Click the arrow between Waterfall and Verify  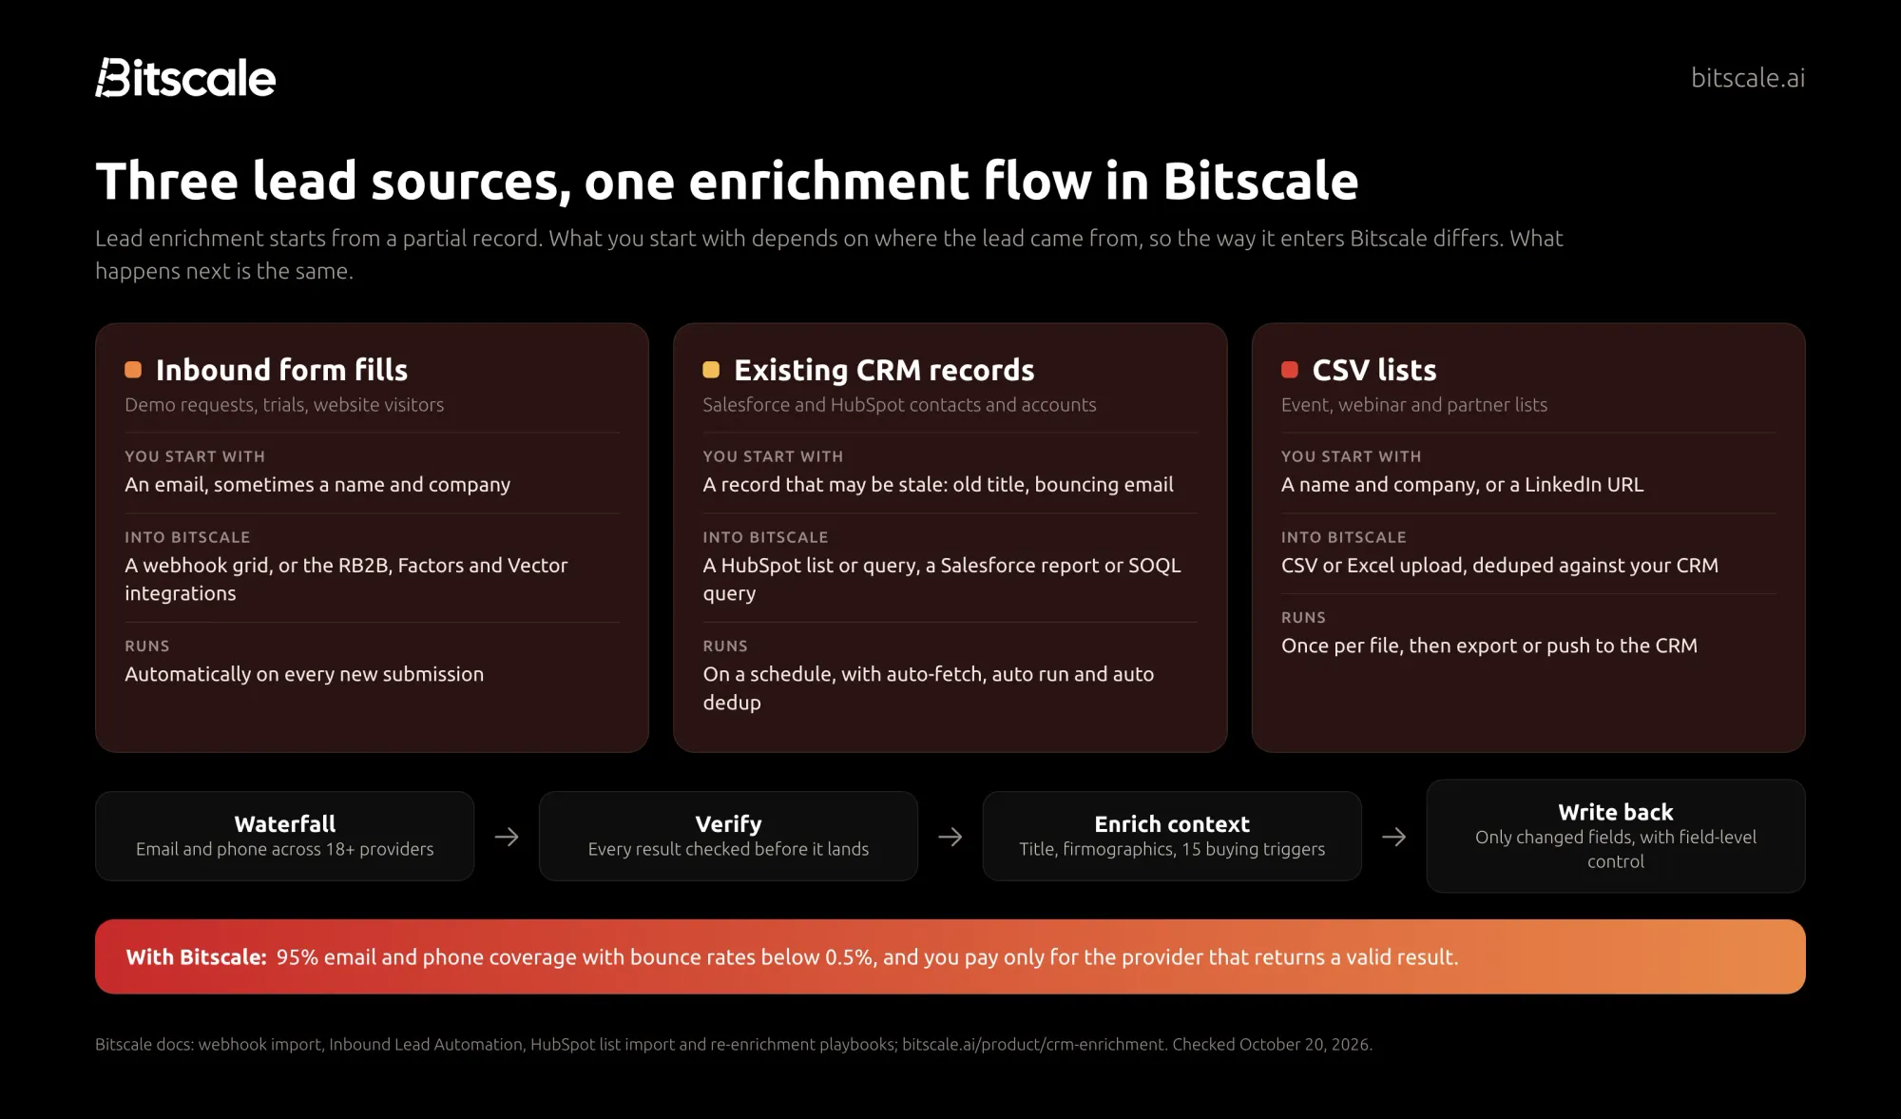pos(507,837)
